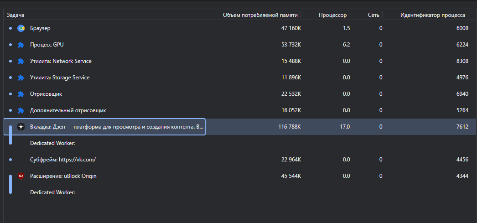Click the puzzle icon for Процесс GPU
Screen dimensions: 477x223
pyautogui.click(x=21, y=45)
